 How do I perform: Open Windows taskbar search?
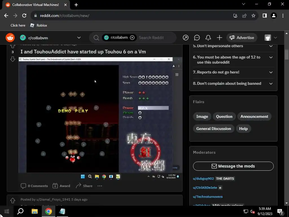click(20, 211)
